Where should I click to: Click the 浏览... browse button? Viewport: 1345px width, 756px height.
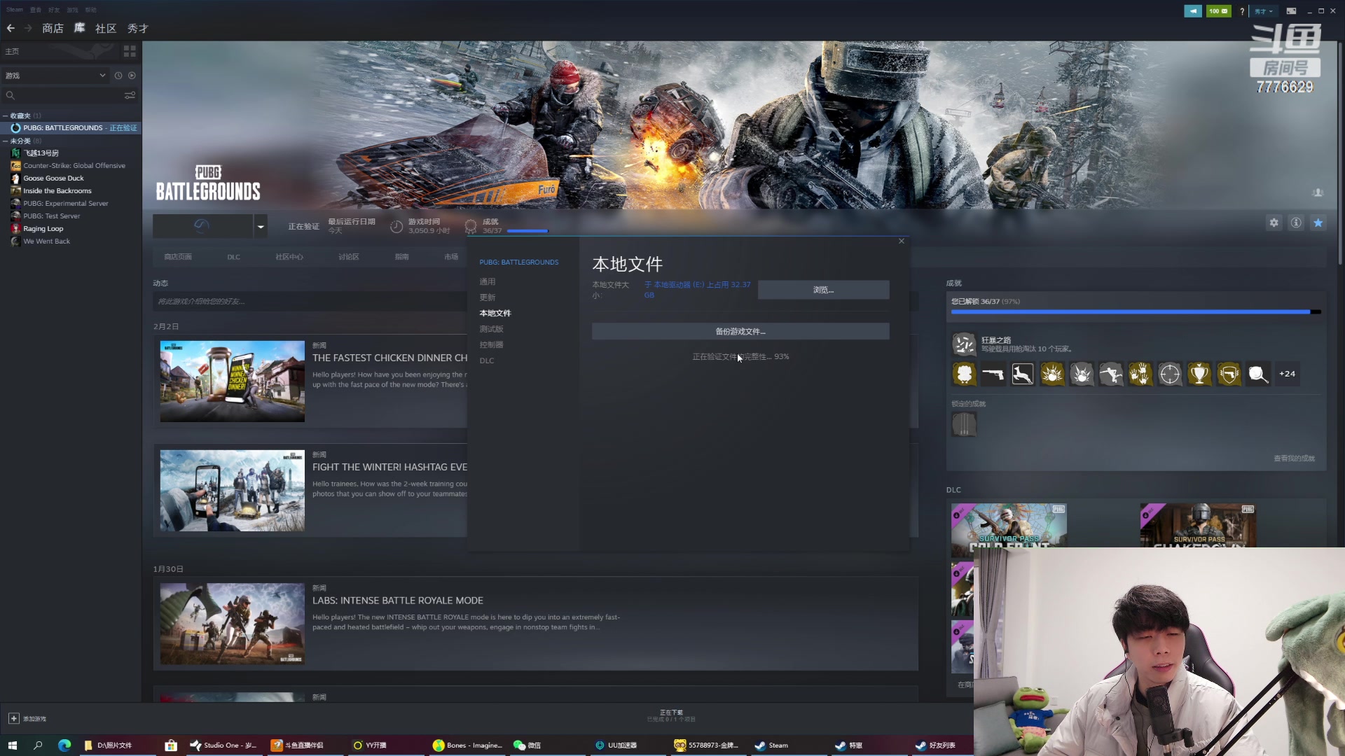coord(823,290)
